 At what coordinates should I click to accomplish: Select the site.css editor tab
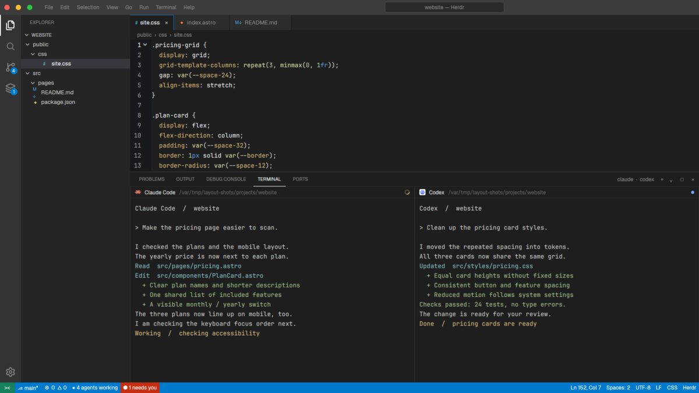(151, 23)
